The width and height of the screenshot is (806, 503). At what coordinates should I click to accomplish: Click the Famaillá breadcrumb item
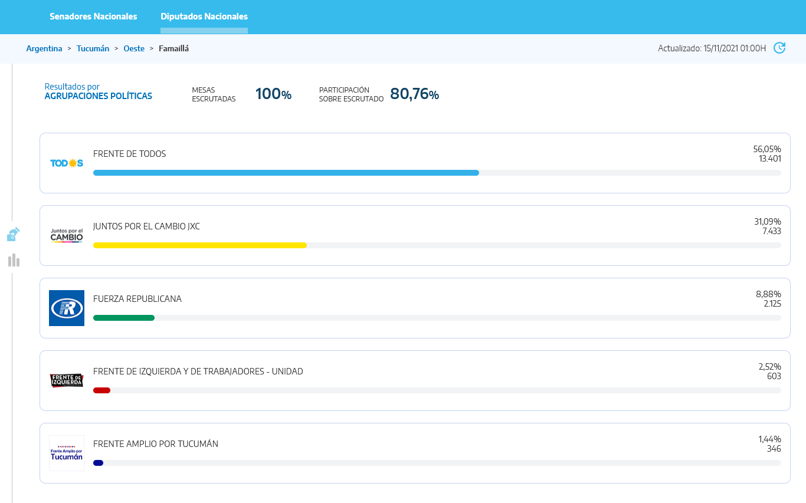pyautogui.click(x=173, y=48)
